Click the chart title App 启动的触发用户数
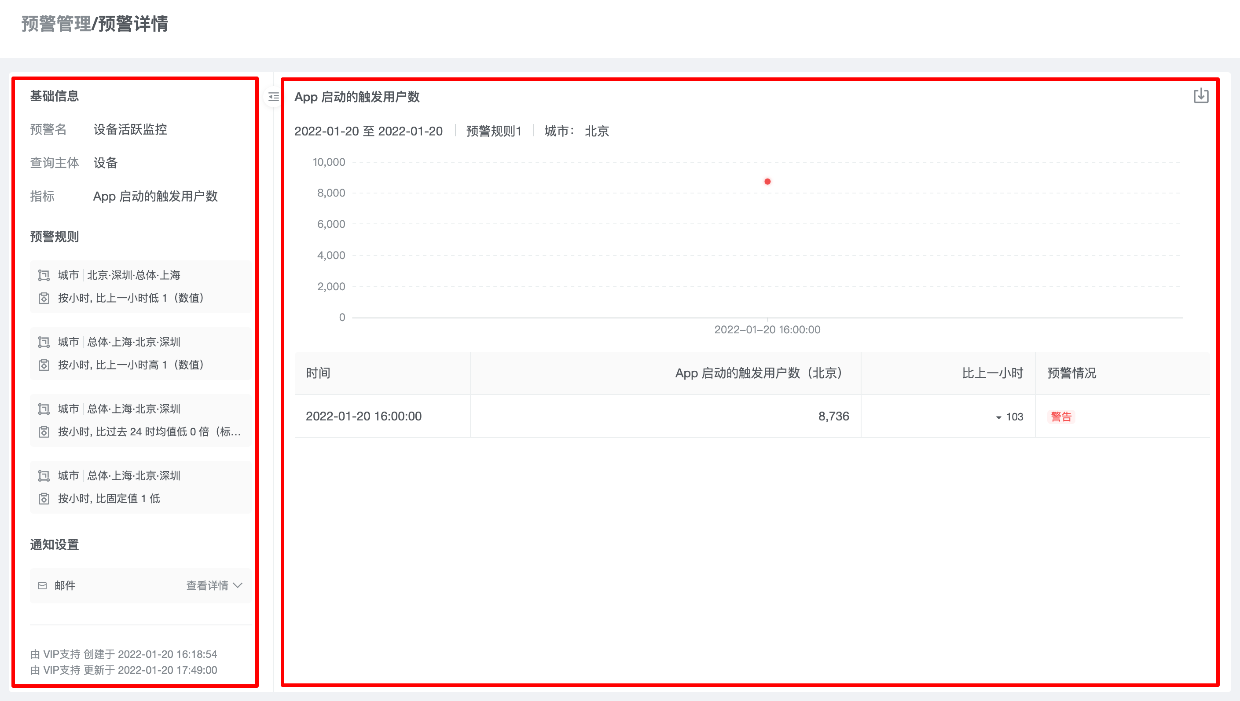 click(x=357, y=97)
